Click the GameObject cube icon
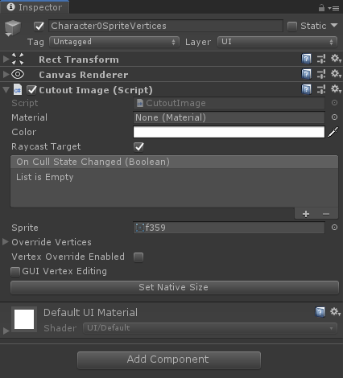 coord(13,28)
